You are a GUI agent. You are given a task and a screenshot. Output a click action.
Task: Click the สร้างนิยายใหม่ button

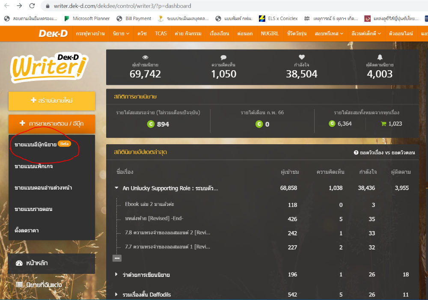(x=52, y=101)
